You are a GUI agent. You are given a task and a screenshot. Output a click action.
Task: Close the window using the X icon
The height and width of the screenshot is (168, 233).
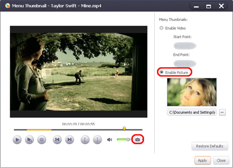(x=221, y=6)
